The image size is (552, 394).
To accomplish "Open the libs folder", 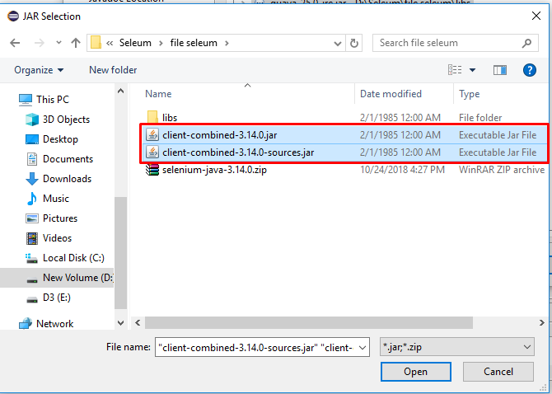I will 170,118.
